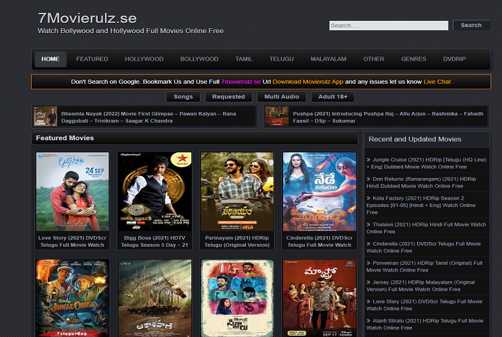Select the TAMIL menu item
Image resolution: width=502 pixels, height=337 pixels.
pyautogui.click(x=244, y=59)
